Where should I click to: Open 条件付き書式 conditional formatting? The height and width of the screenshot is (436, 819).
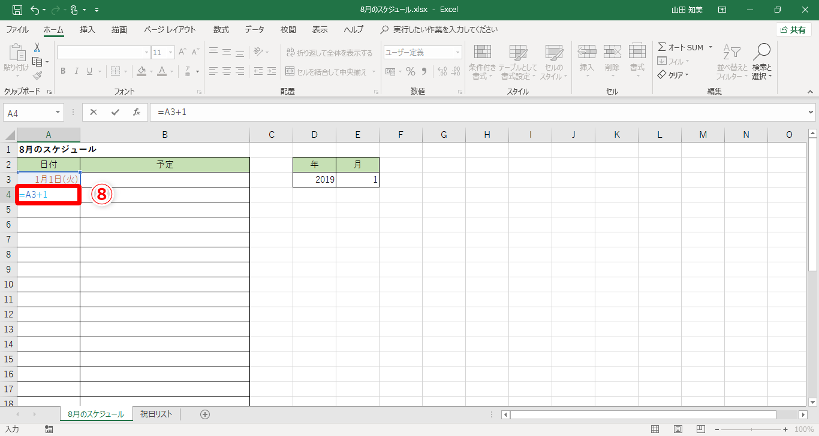pyautogui.click(x=482, y=62)
